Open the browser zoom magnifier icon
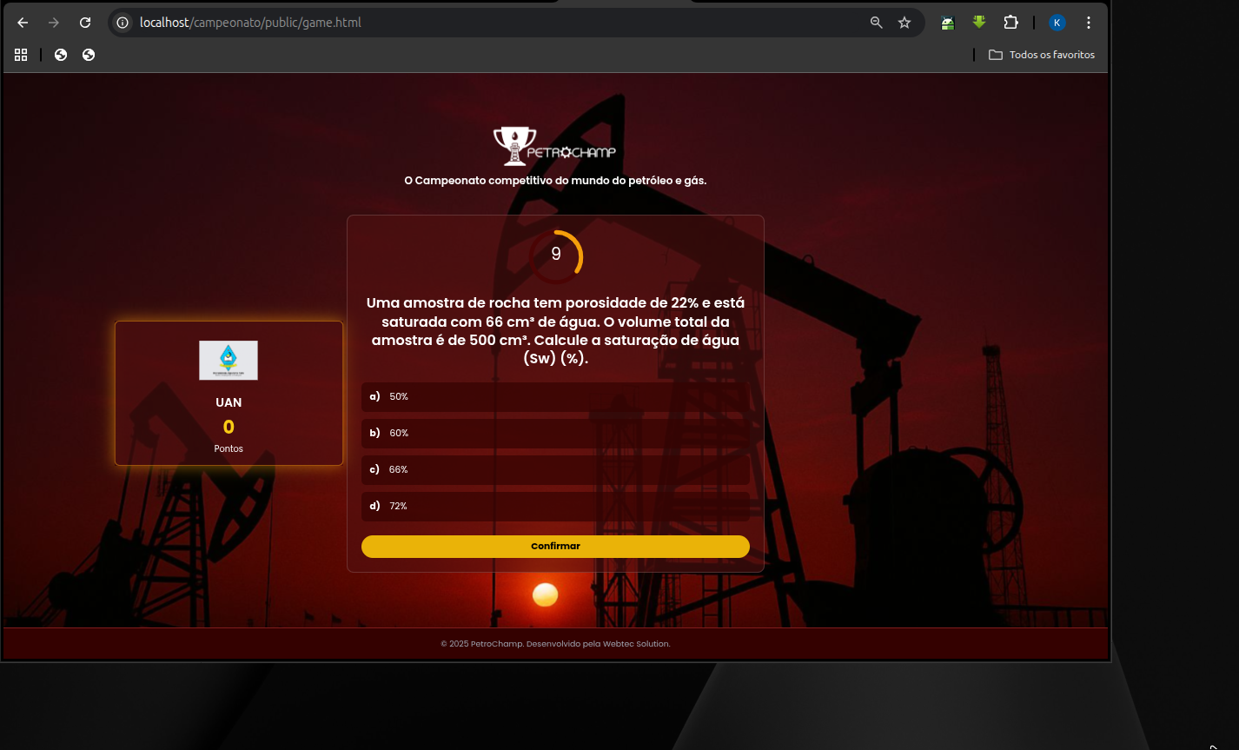 [877, 23]
